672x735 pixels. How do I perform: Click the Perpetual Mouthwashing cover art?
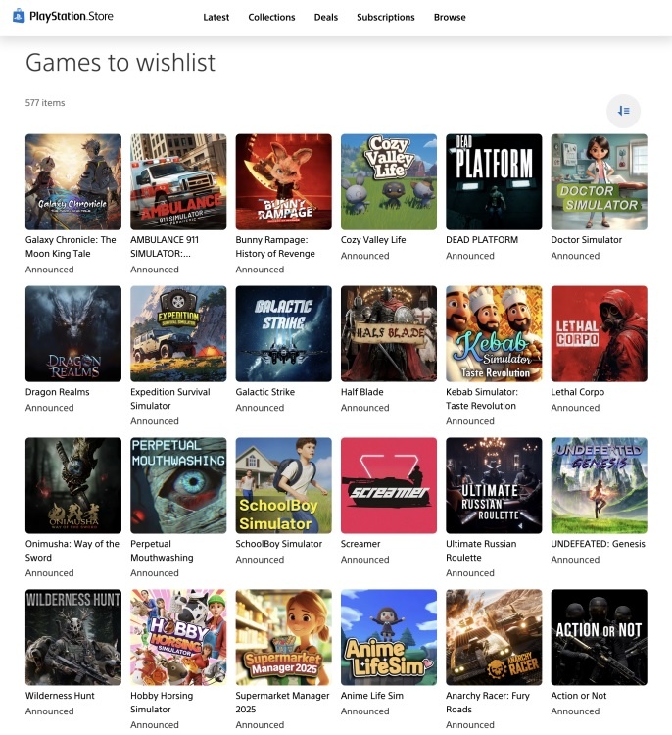[x=178, y=486]
